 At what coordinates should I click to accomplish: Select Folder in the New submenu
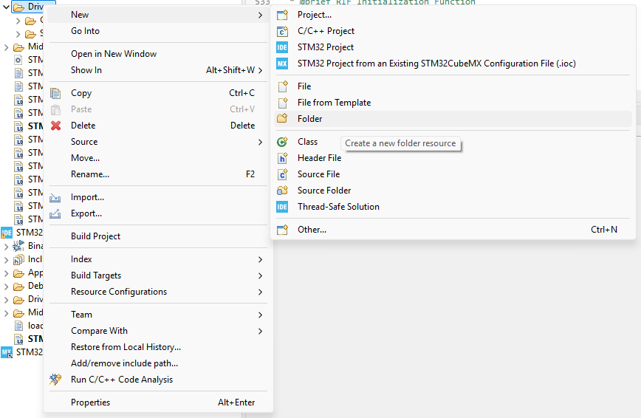(x=453, y=119)
